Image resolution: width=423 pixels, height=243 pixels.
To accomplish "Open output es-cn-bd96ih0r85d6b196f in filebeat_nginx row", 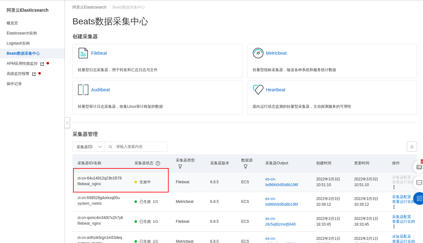I will [282, 182].
